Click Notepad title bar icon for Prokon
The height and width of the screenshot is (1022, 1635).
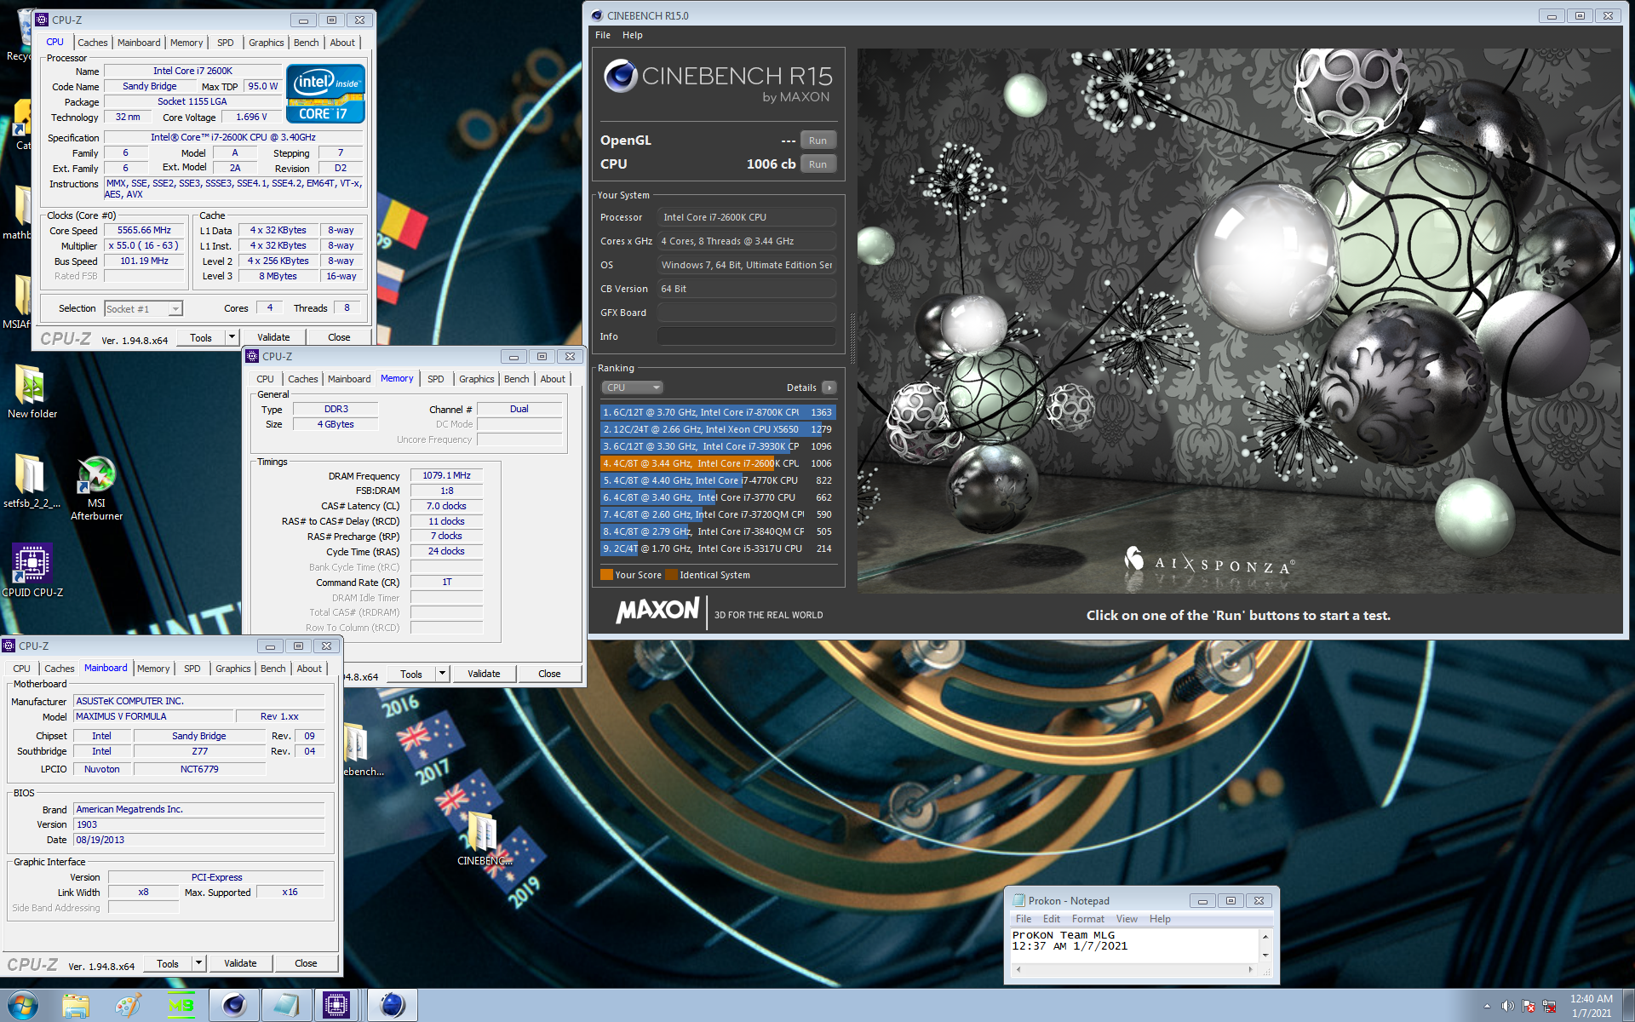[1018, 900]
